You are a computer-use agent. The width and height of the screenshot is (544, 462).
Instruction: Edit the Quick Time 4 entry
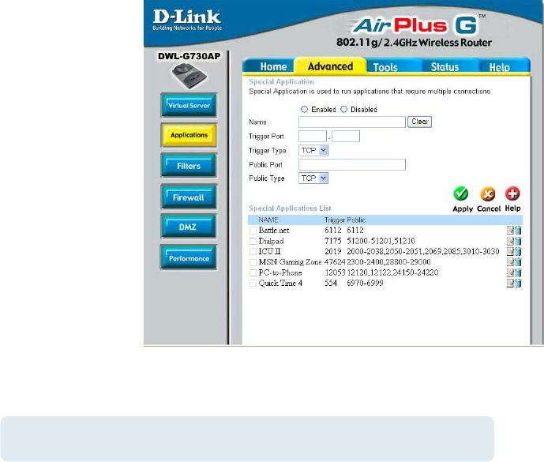click(x=510, y=284)
